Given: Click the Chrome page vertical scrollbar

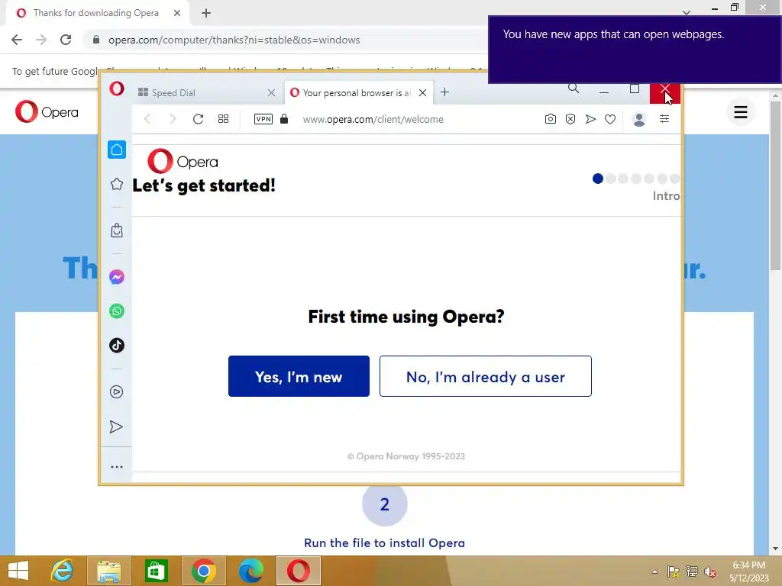Looking at the screenshot, I should point(775,186).
